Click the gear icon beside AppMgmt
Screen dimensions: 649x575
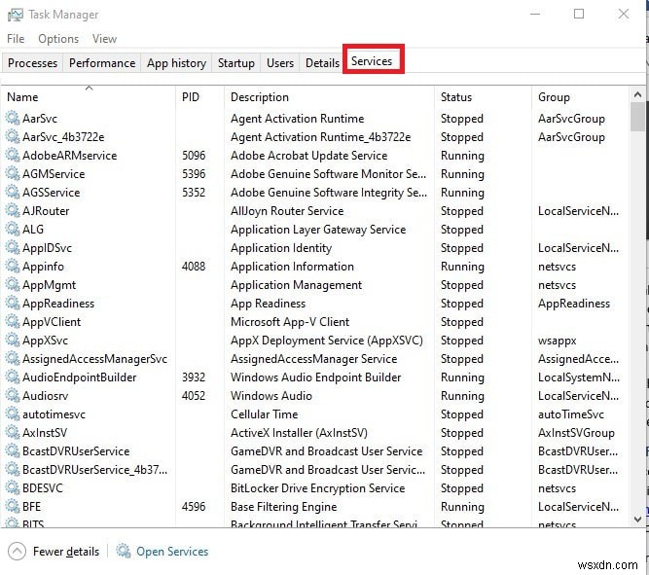point(13,284)
